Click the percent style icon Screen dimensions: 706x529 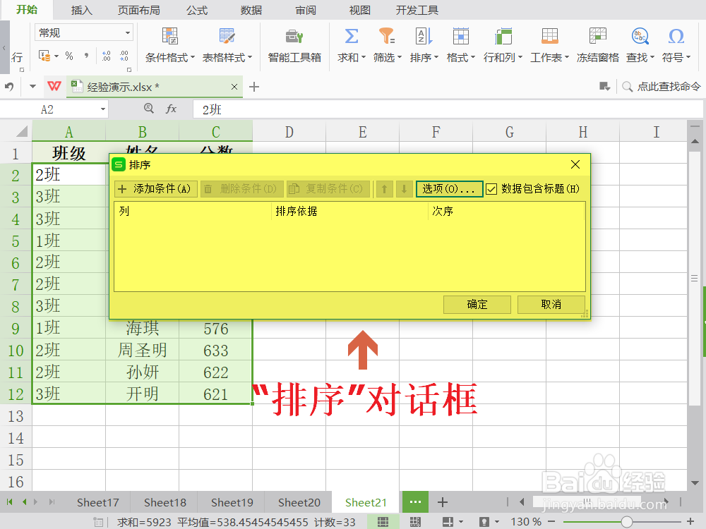69,56
